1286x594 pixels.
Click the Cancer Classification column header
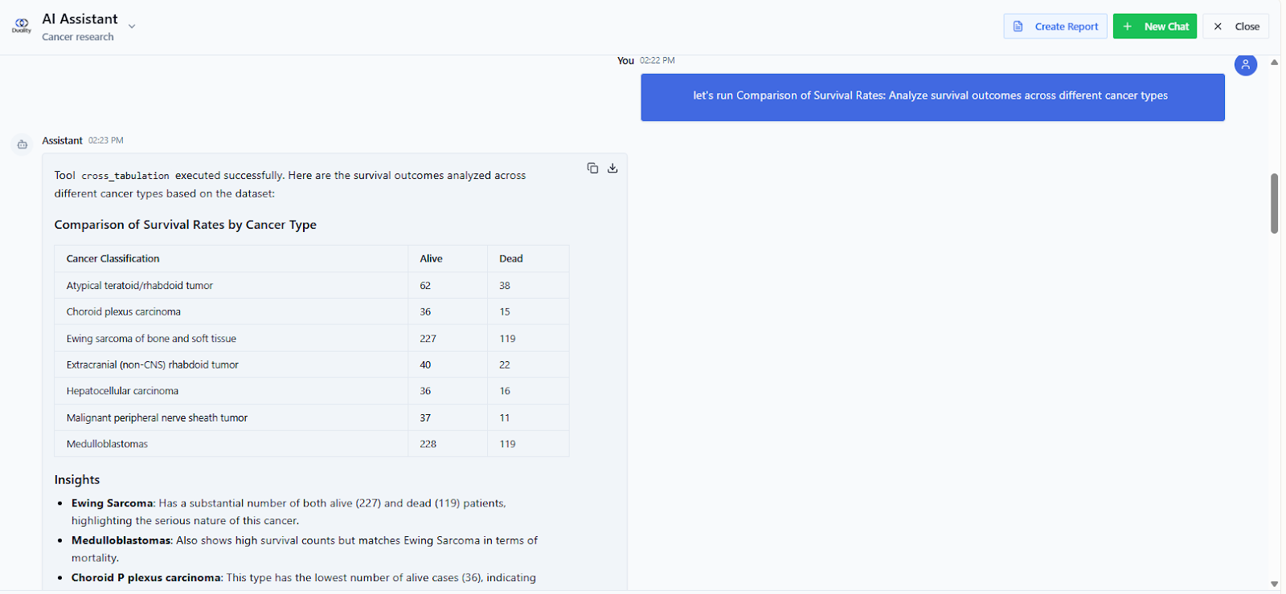click(113, 258)
